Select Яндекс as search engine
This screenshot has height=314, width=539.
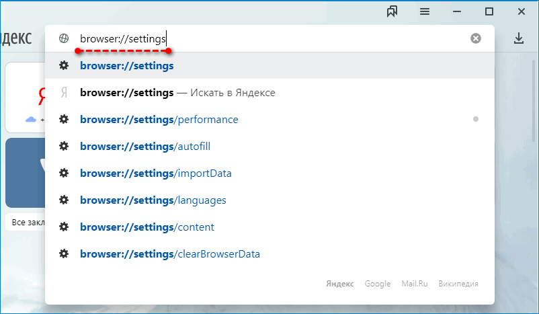[340, 284]
